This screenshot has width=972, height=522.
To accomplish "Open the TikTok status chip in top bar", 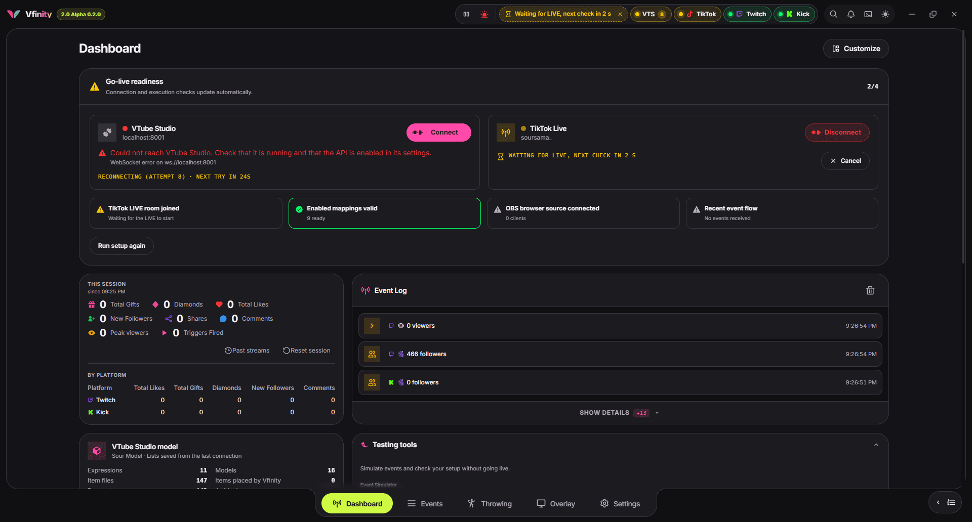I will (698, 14).
